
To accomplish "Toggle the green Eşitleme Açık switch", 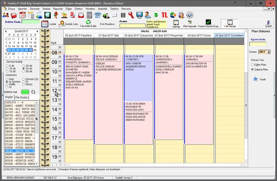I will [x=25, y=92].
